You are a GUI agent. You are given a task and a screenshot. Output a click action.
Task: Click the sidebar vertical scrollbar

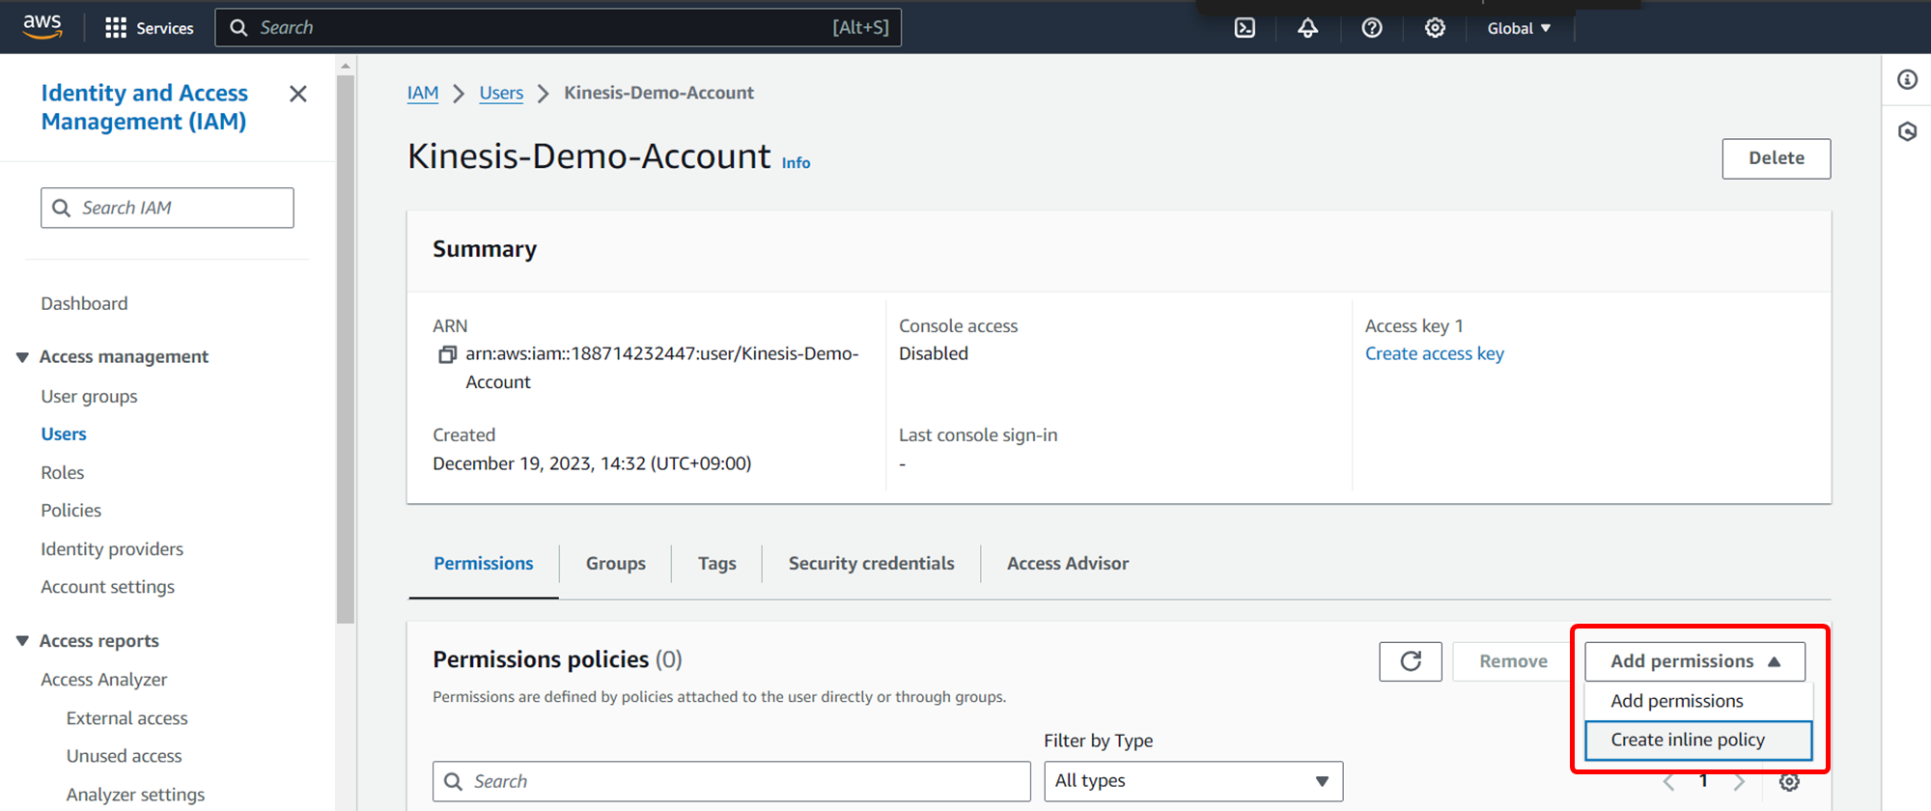click(346, 348)
